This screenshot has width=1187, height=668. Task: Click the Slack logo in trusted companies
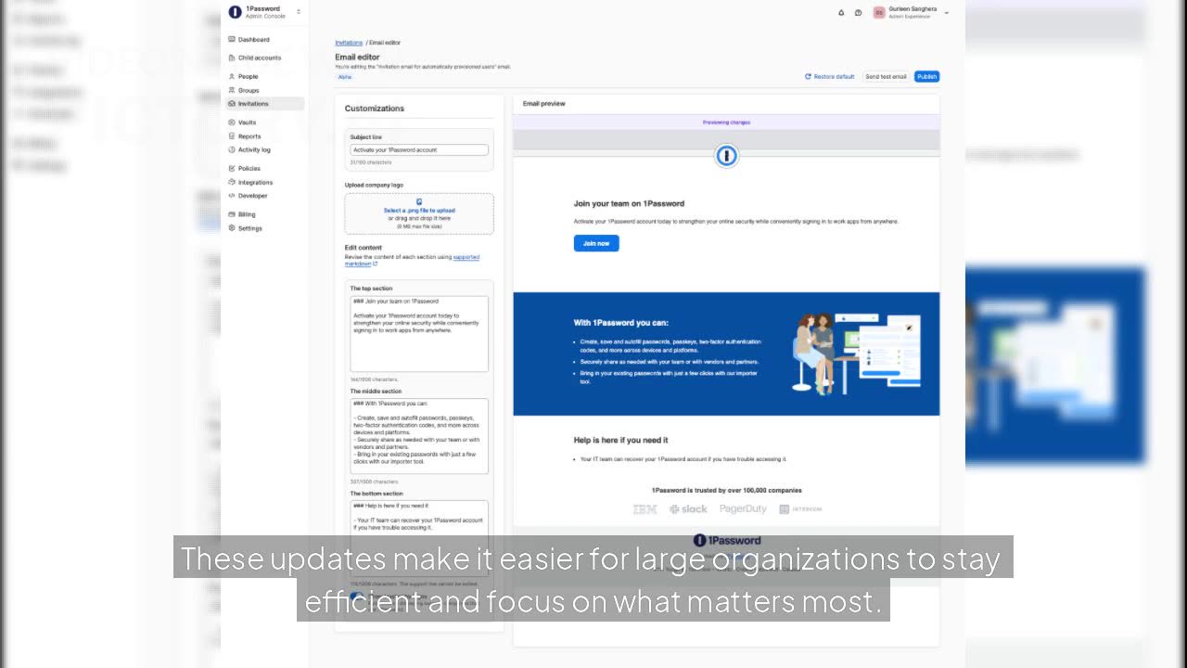coord(688,509)
